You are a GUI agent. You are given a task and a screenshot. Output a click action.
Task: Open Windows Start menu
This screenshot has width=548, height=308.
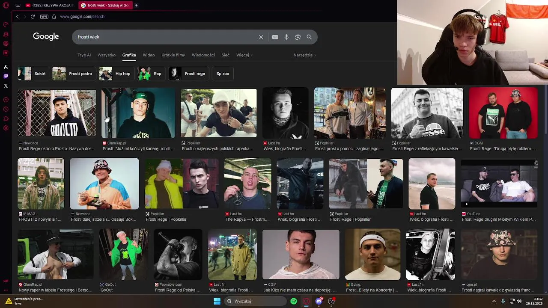217,301
